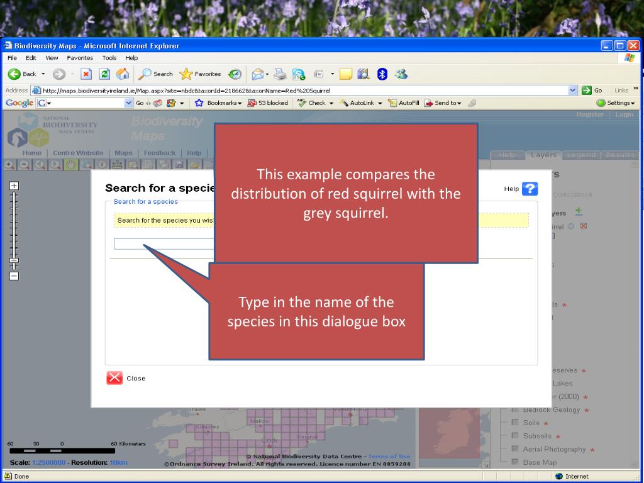
Task: Open the View menu
Action: [x=52, y=58]
